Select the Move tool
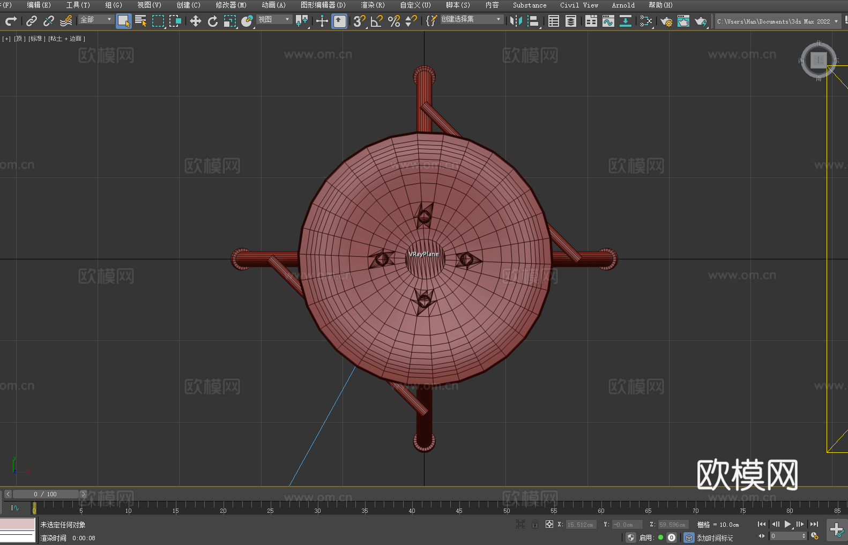 196,21
